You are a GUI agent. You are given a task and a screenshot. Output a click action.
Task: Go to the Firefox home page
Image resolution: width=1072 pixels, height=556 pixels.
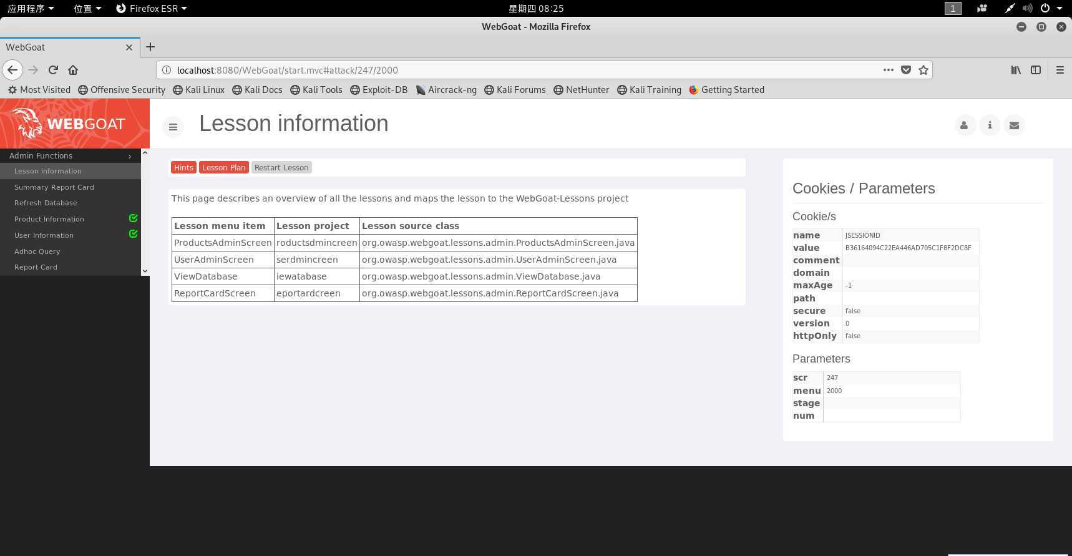point(73,70)
